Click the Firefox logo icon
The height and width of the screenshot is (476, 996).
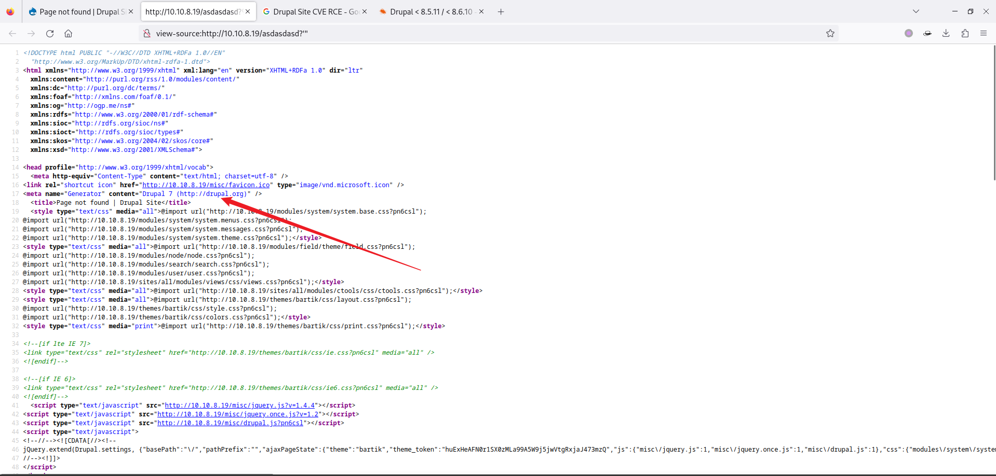coord(10,11)
